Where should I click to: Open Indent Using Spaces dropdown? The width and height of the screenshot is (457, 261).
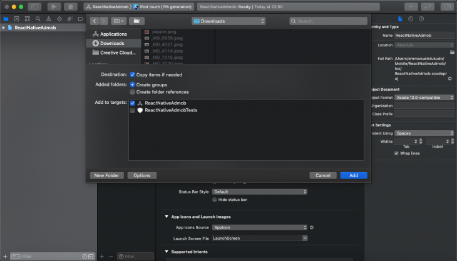(x=424, y=133)
